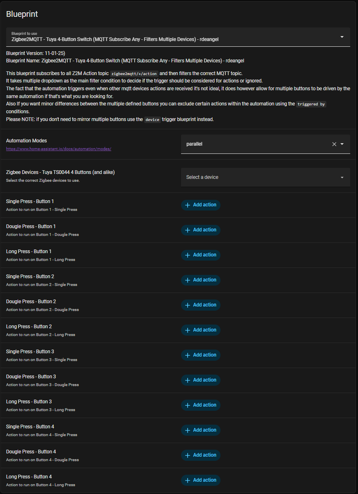This screenshot has height=494, width=358.
Task: Click the Zigbee Devices Tuya TS0044 label
Action: pyautogui.click(x=60, y=172)
